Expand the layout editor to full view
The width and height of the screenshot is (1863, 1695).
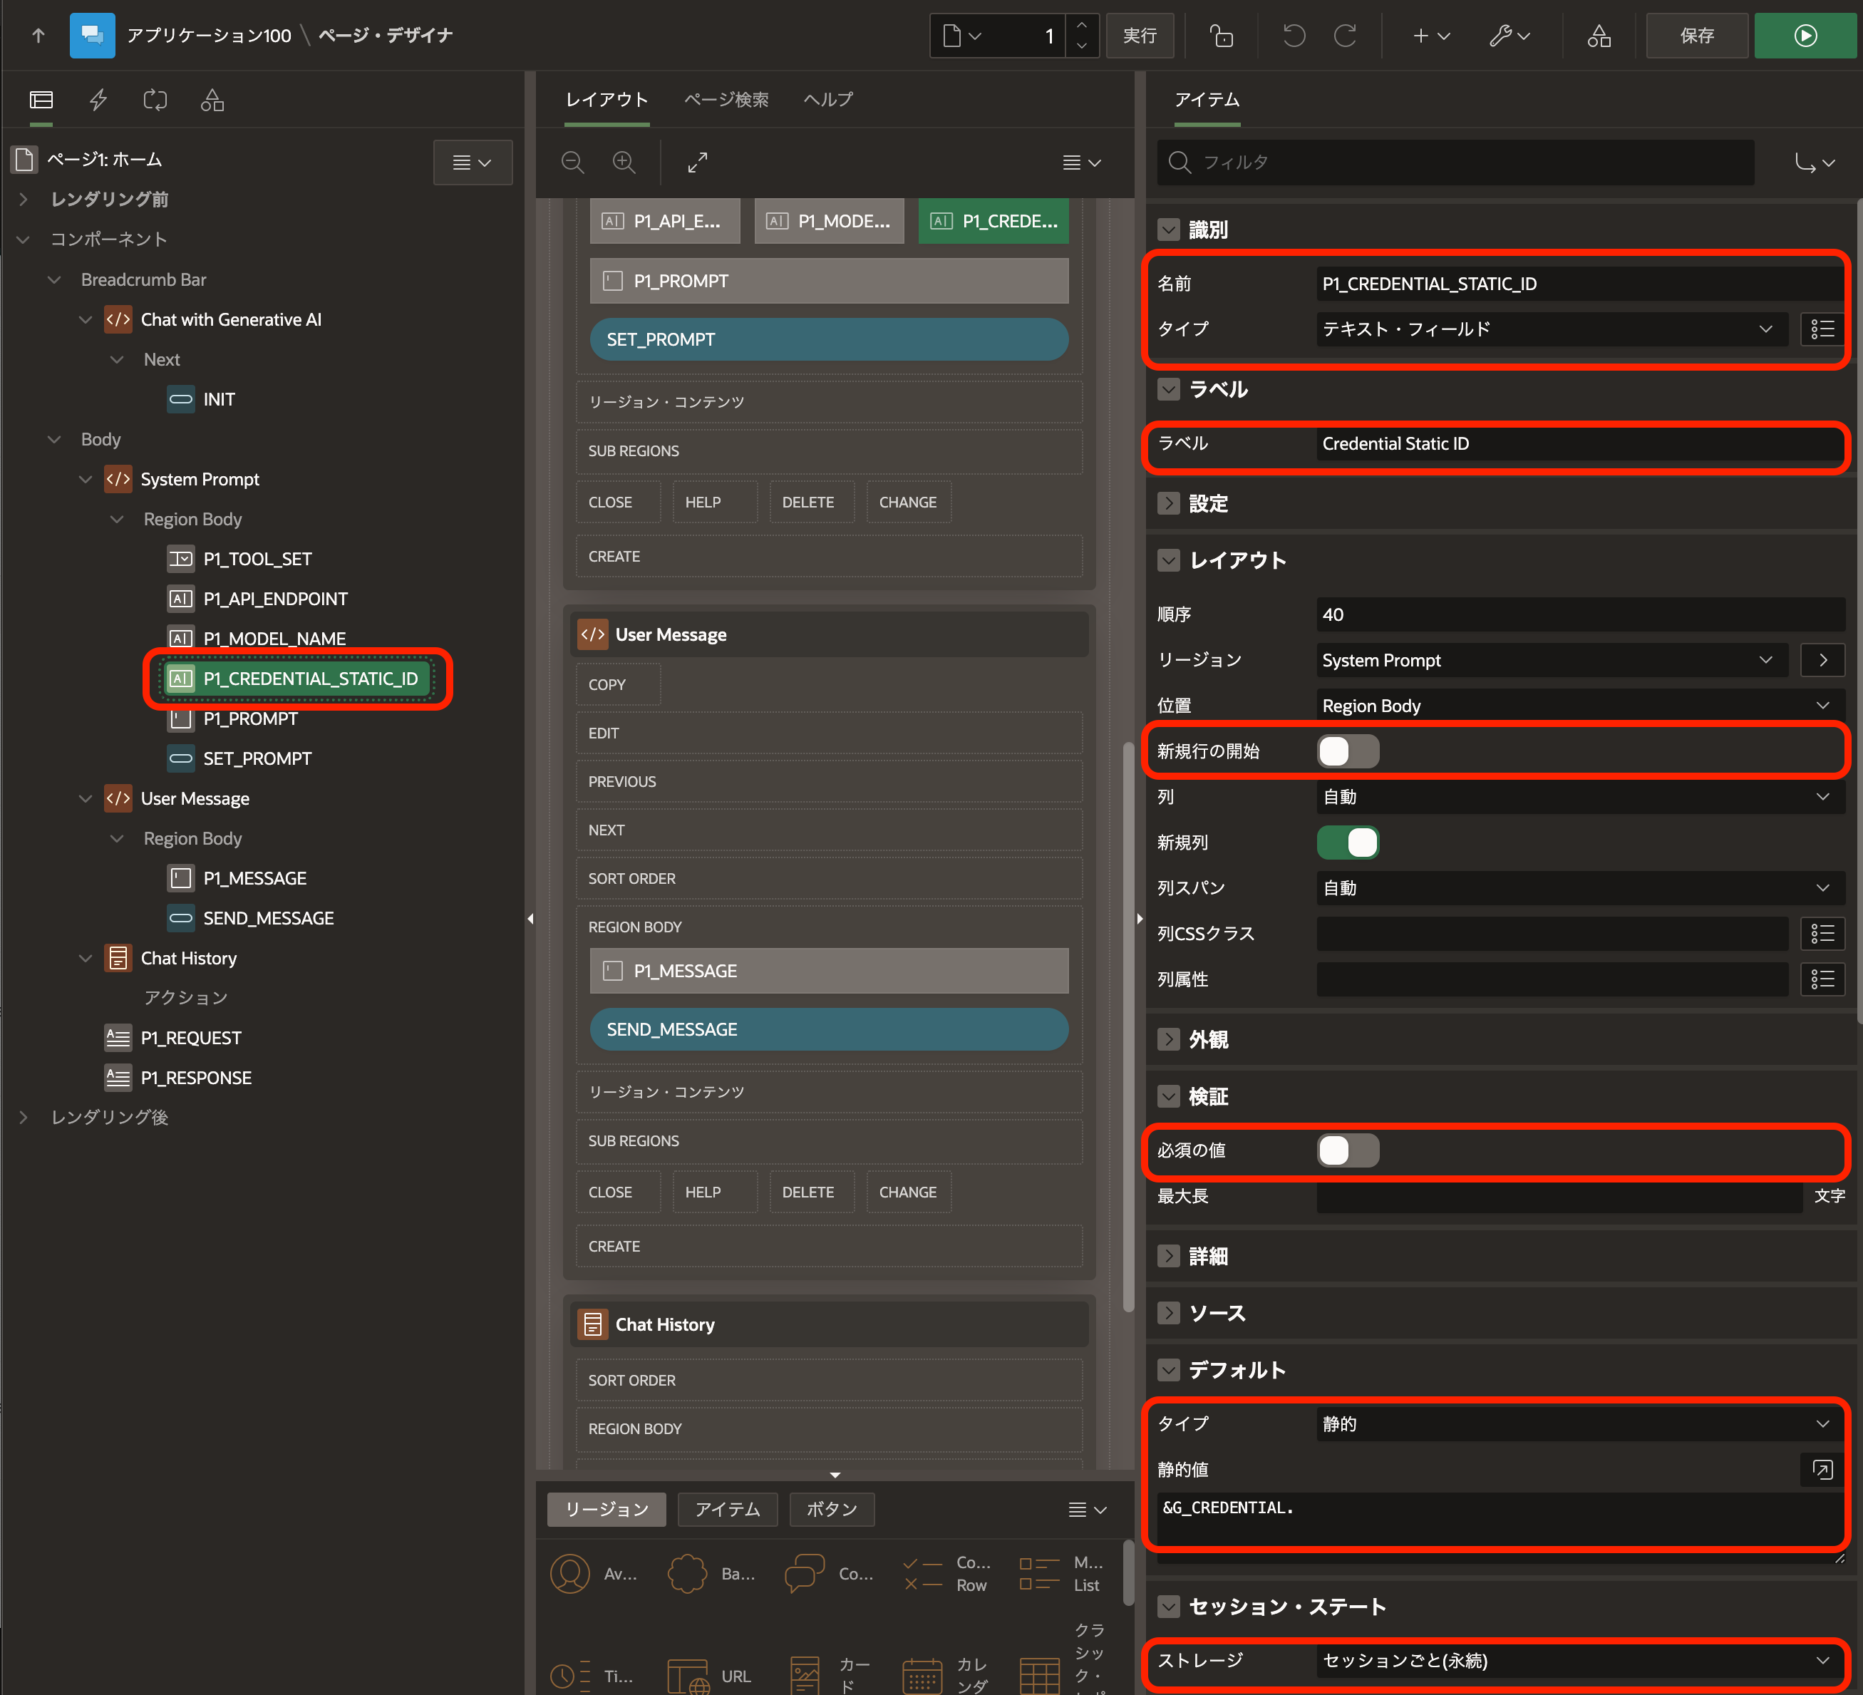[x=698, y=163]
